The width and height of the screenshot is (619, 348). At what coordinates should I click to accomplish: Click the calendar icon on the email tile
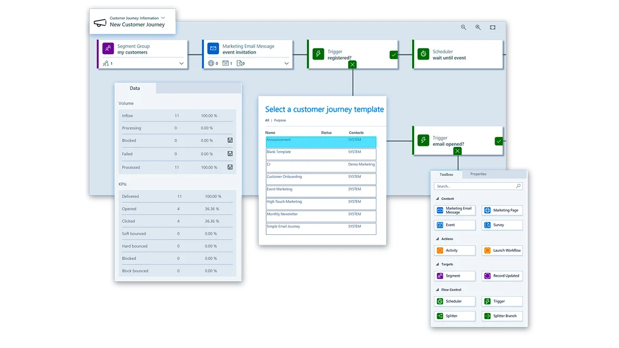pyautogui.click(x=225, y=63)
